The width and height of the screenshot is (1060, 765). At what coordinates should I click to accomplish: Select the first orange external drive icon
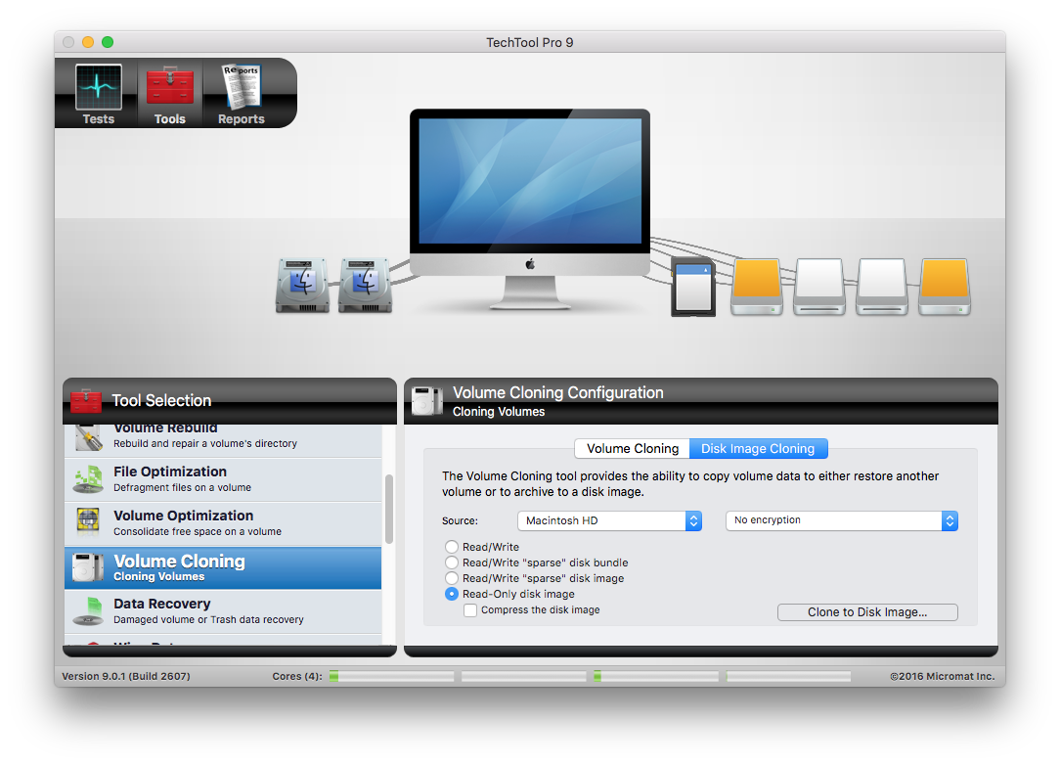click(x=757, y=287)
